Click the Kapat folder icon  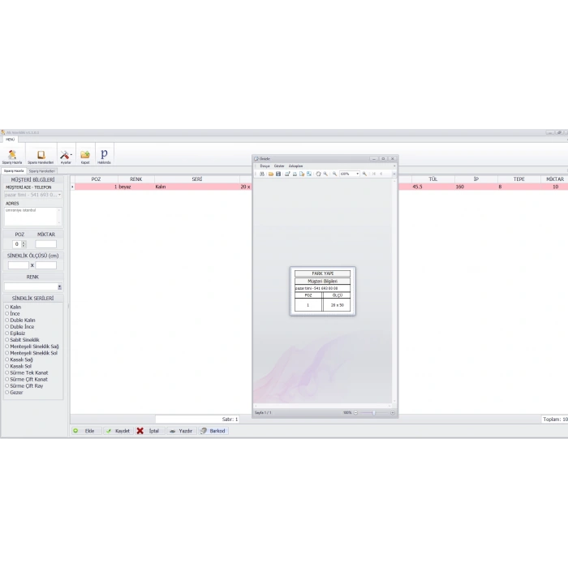point(85,155)
